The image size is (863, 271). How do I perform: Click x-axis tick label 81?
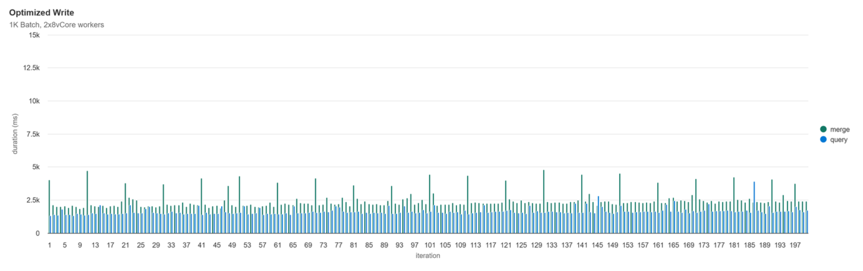353,245
